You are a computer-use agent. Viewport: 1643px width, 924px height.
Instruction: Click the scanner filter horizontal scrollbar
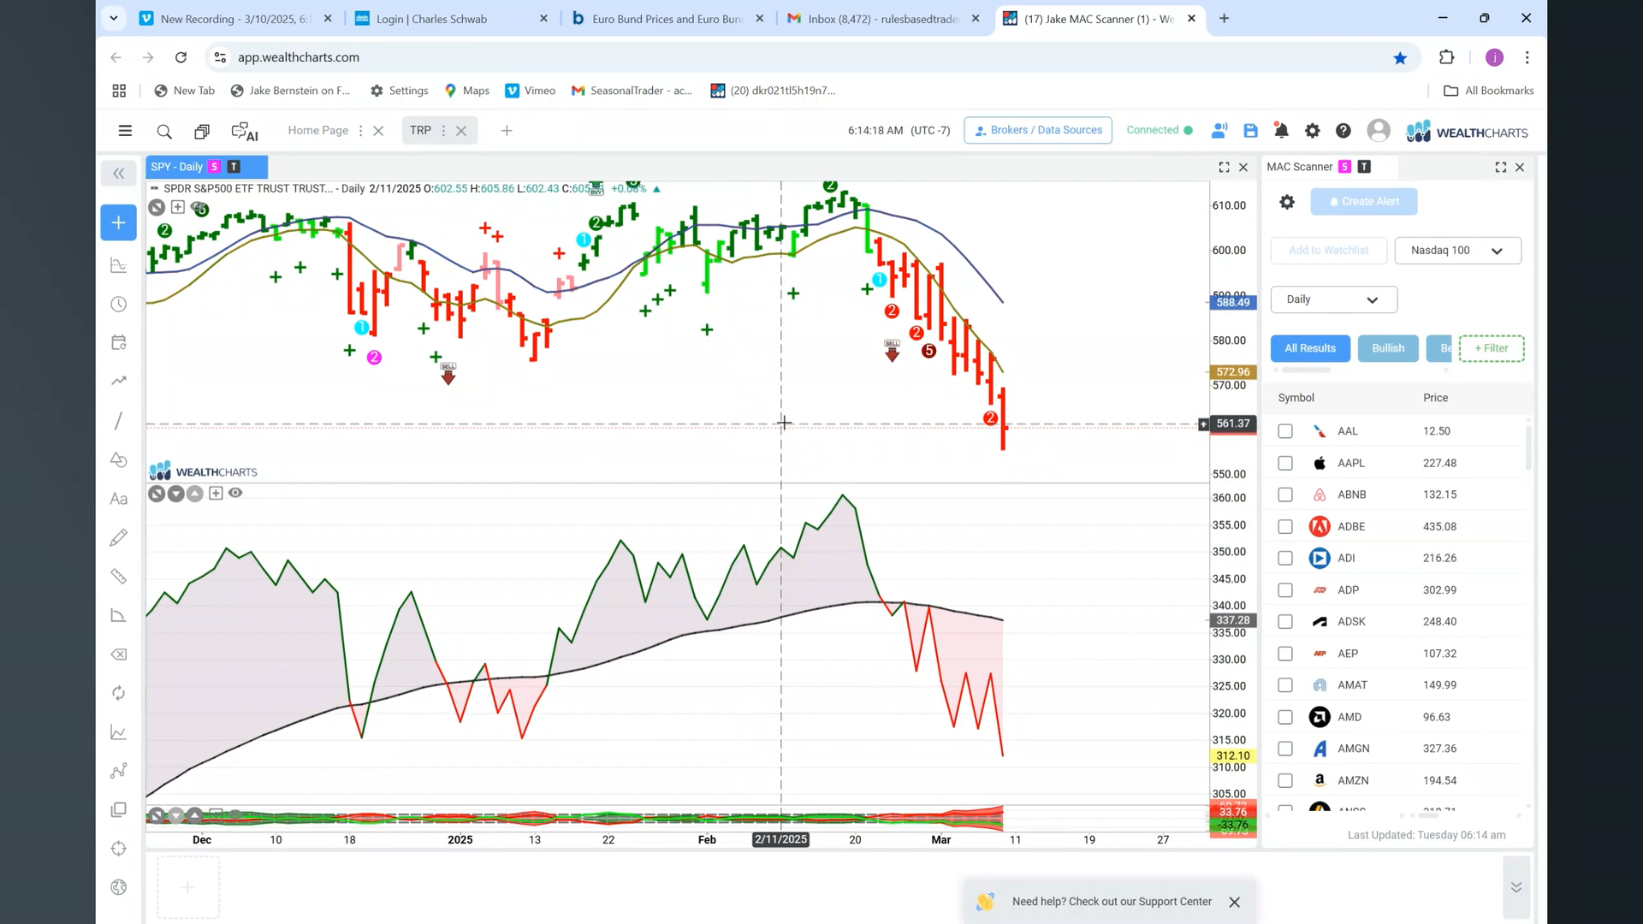coord(1306,370)
